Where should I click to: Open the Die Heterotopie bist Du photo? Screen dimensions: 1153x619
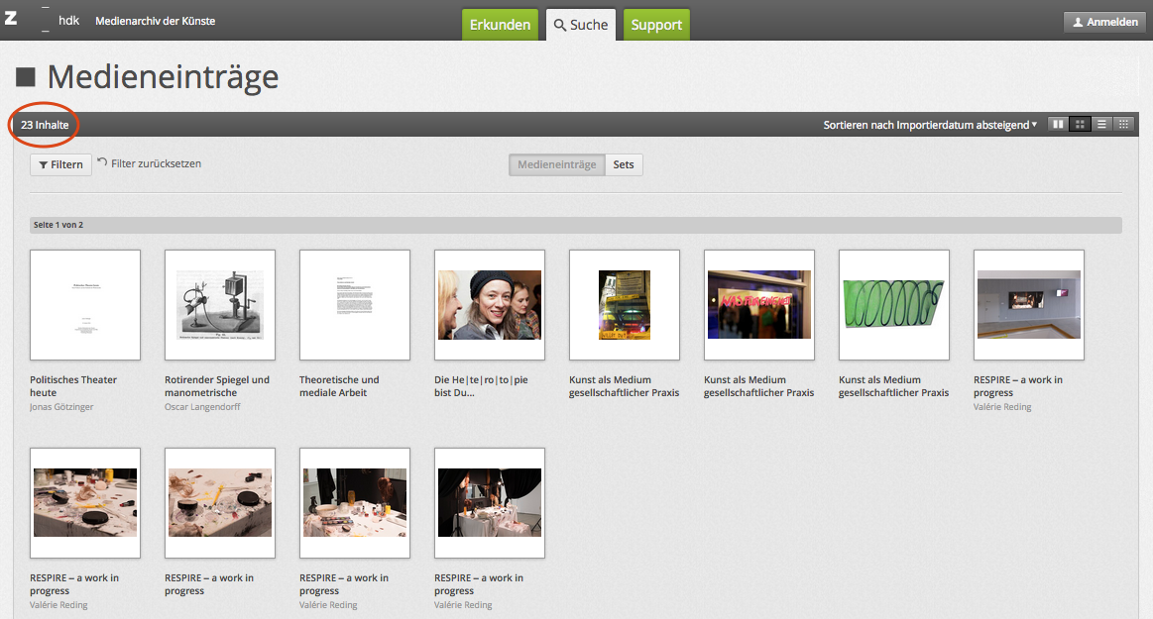(x=490, y=305)
